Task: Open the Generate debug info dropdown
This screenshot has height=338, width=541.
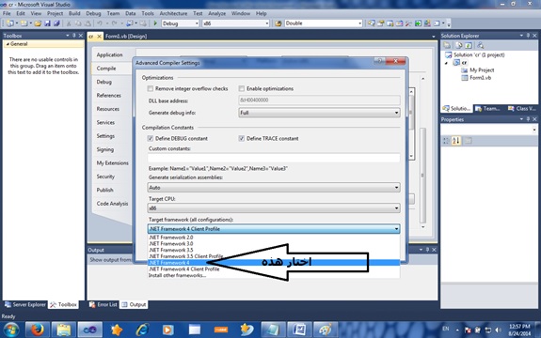Action: pos(319,113)
